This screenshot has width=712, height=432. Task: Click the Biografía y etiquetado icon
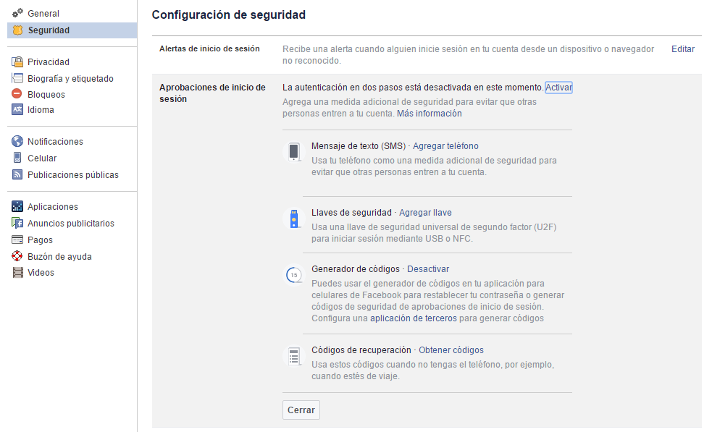(x=17, y=78)
